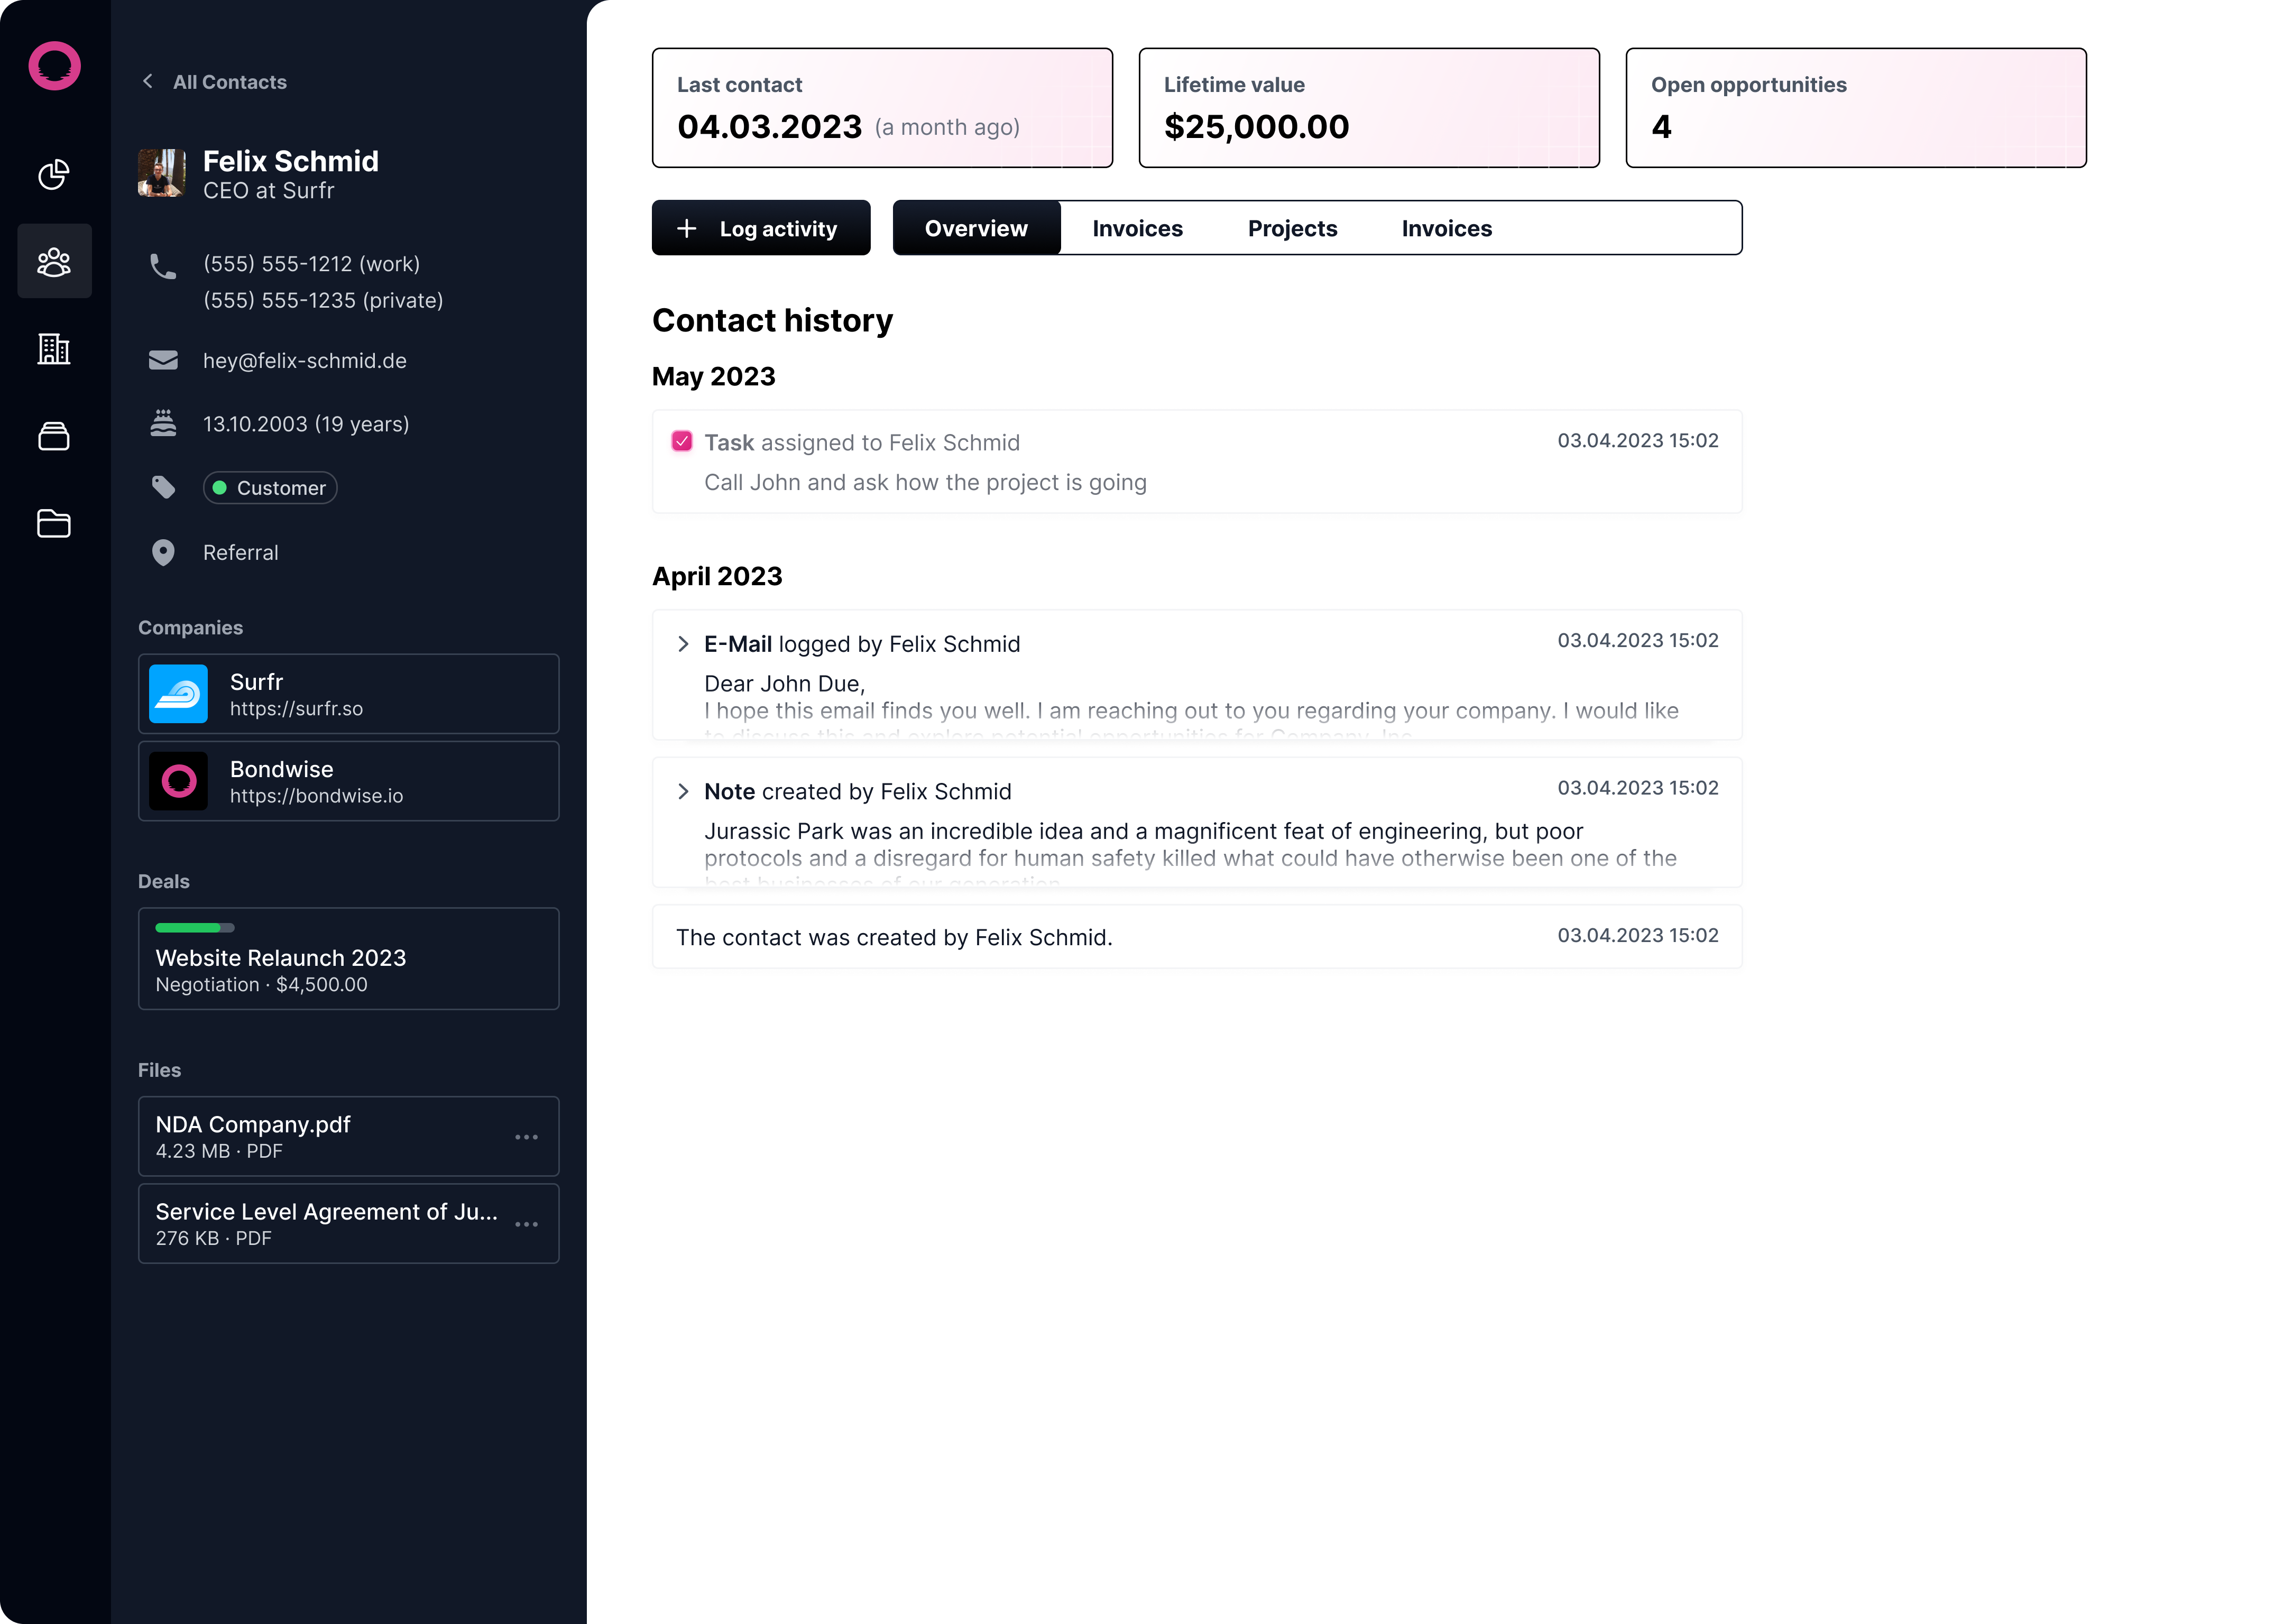Click the phone icon next to work number
The height and width of the screenshot is (1624, 2284).
tap(163, 266)
